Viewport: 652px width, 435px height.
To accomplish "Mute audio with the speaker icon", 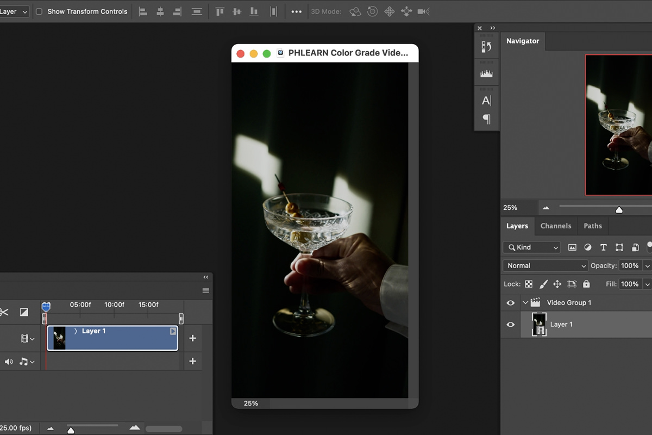I will [x=8, y=361].
